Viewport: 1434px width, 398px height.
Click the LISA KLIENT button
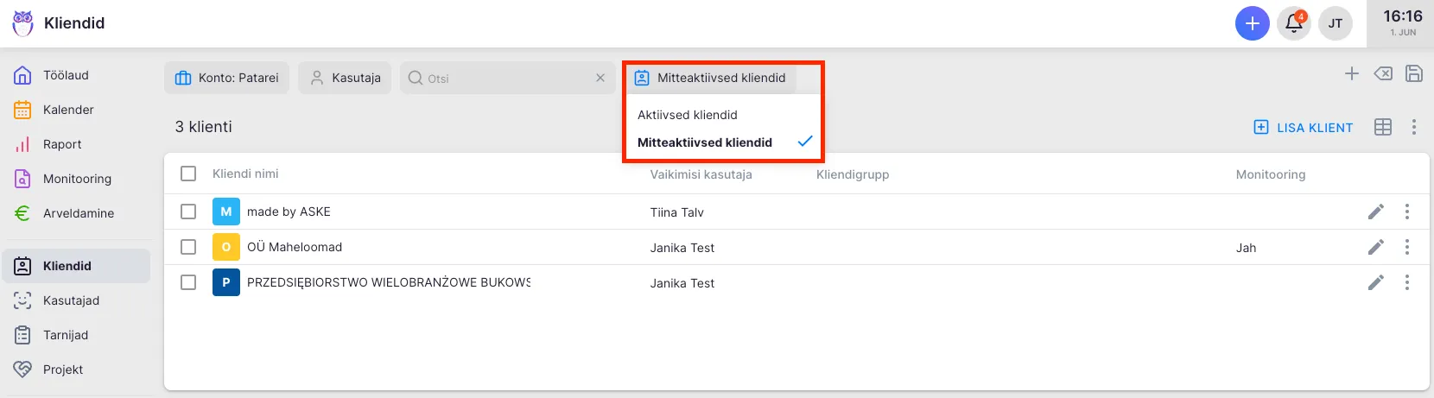[1304, 127]
